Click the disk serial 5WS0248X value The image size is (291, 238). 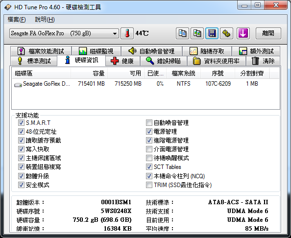(x=116, y=211)
